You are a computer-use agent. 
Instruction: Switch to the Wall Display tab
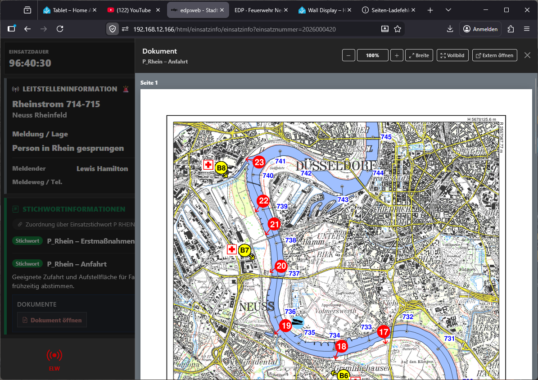[322, 10]
